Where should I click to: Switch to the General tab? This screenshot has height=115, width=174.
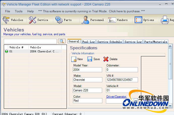coord(74,42)
